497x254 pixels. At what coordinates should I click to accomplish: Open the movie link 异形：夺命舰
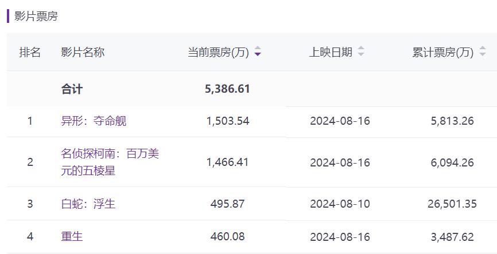tap(94, 121)
